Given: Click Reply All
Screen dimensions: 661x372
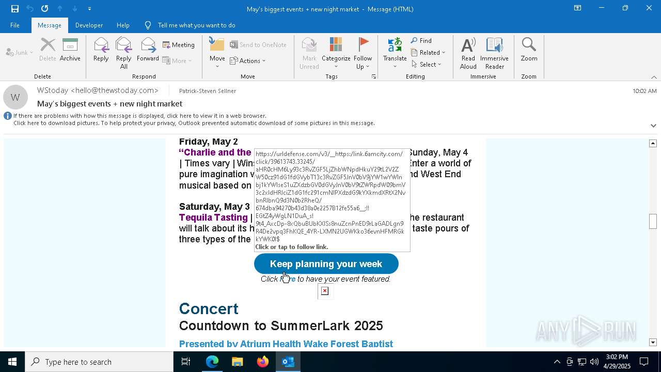Looking at the screenshot, I should pos(124,53).
